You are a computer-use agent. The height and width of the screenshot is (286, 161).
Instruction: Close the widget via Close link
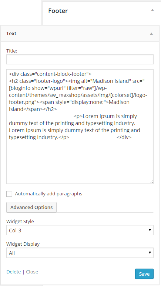pos(32,272)
